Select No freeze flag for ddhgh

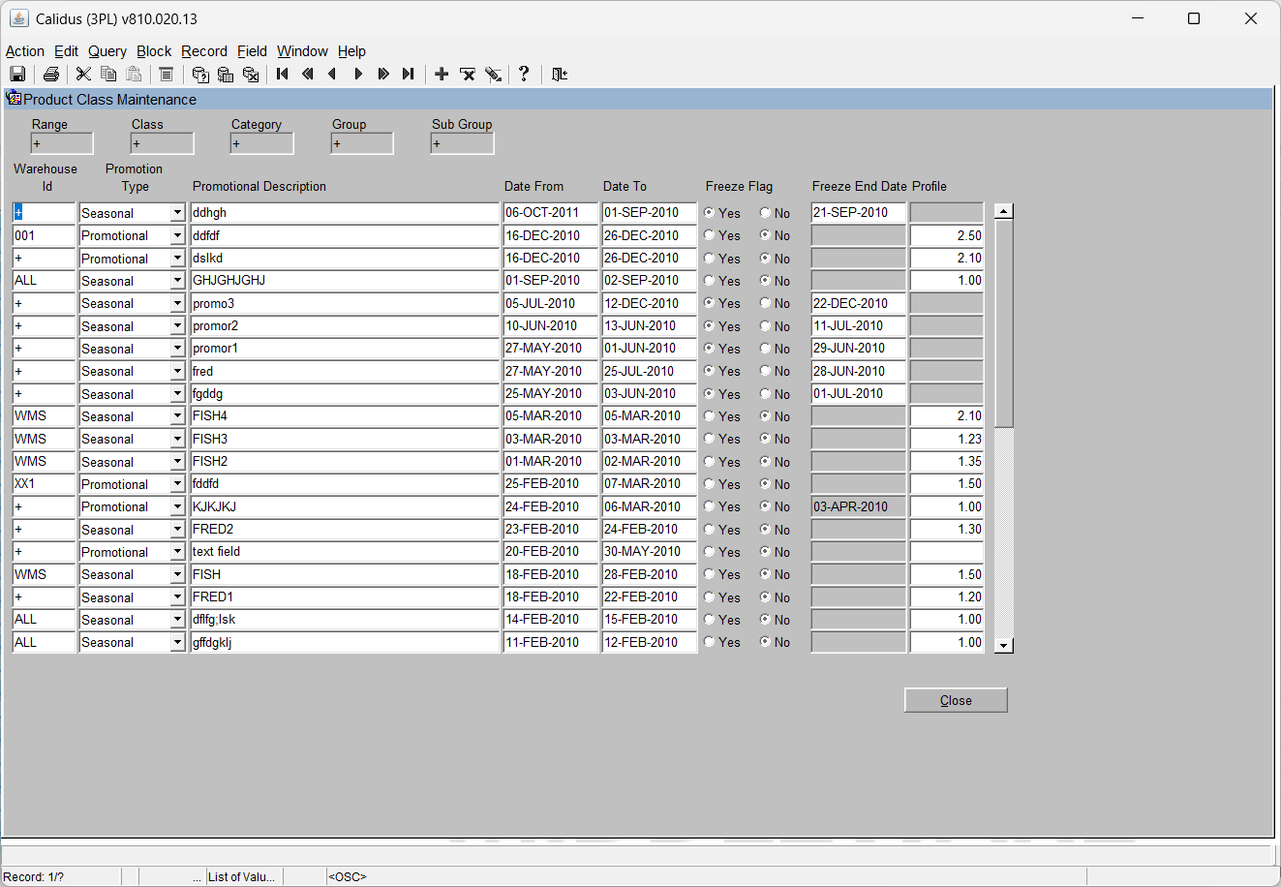[x=766, y=213]
